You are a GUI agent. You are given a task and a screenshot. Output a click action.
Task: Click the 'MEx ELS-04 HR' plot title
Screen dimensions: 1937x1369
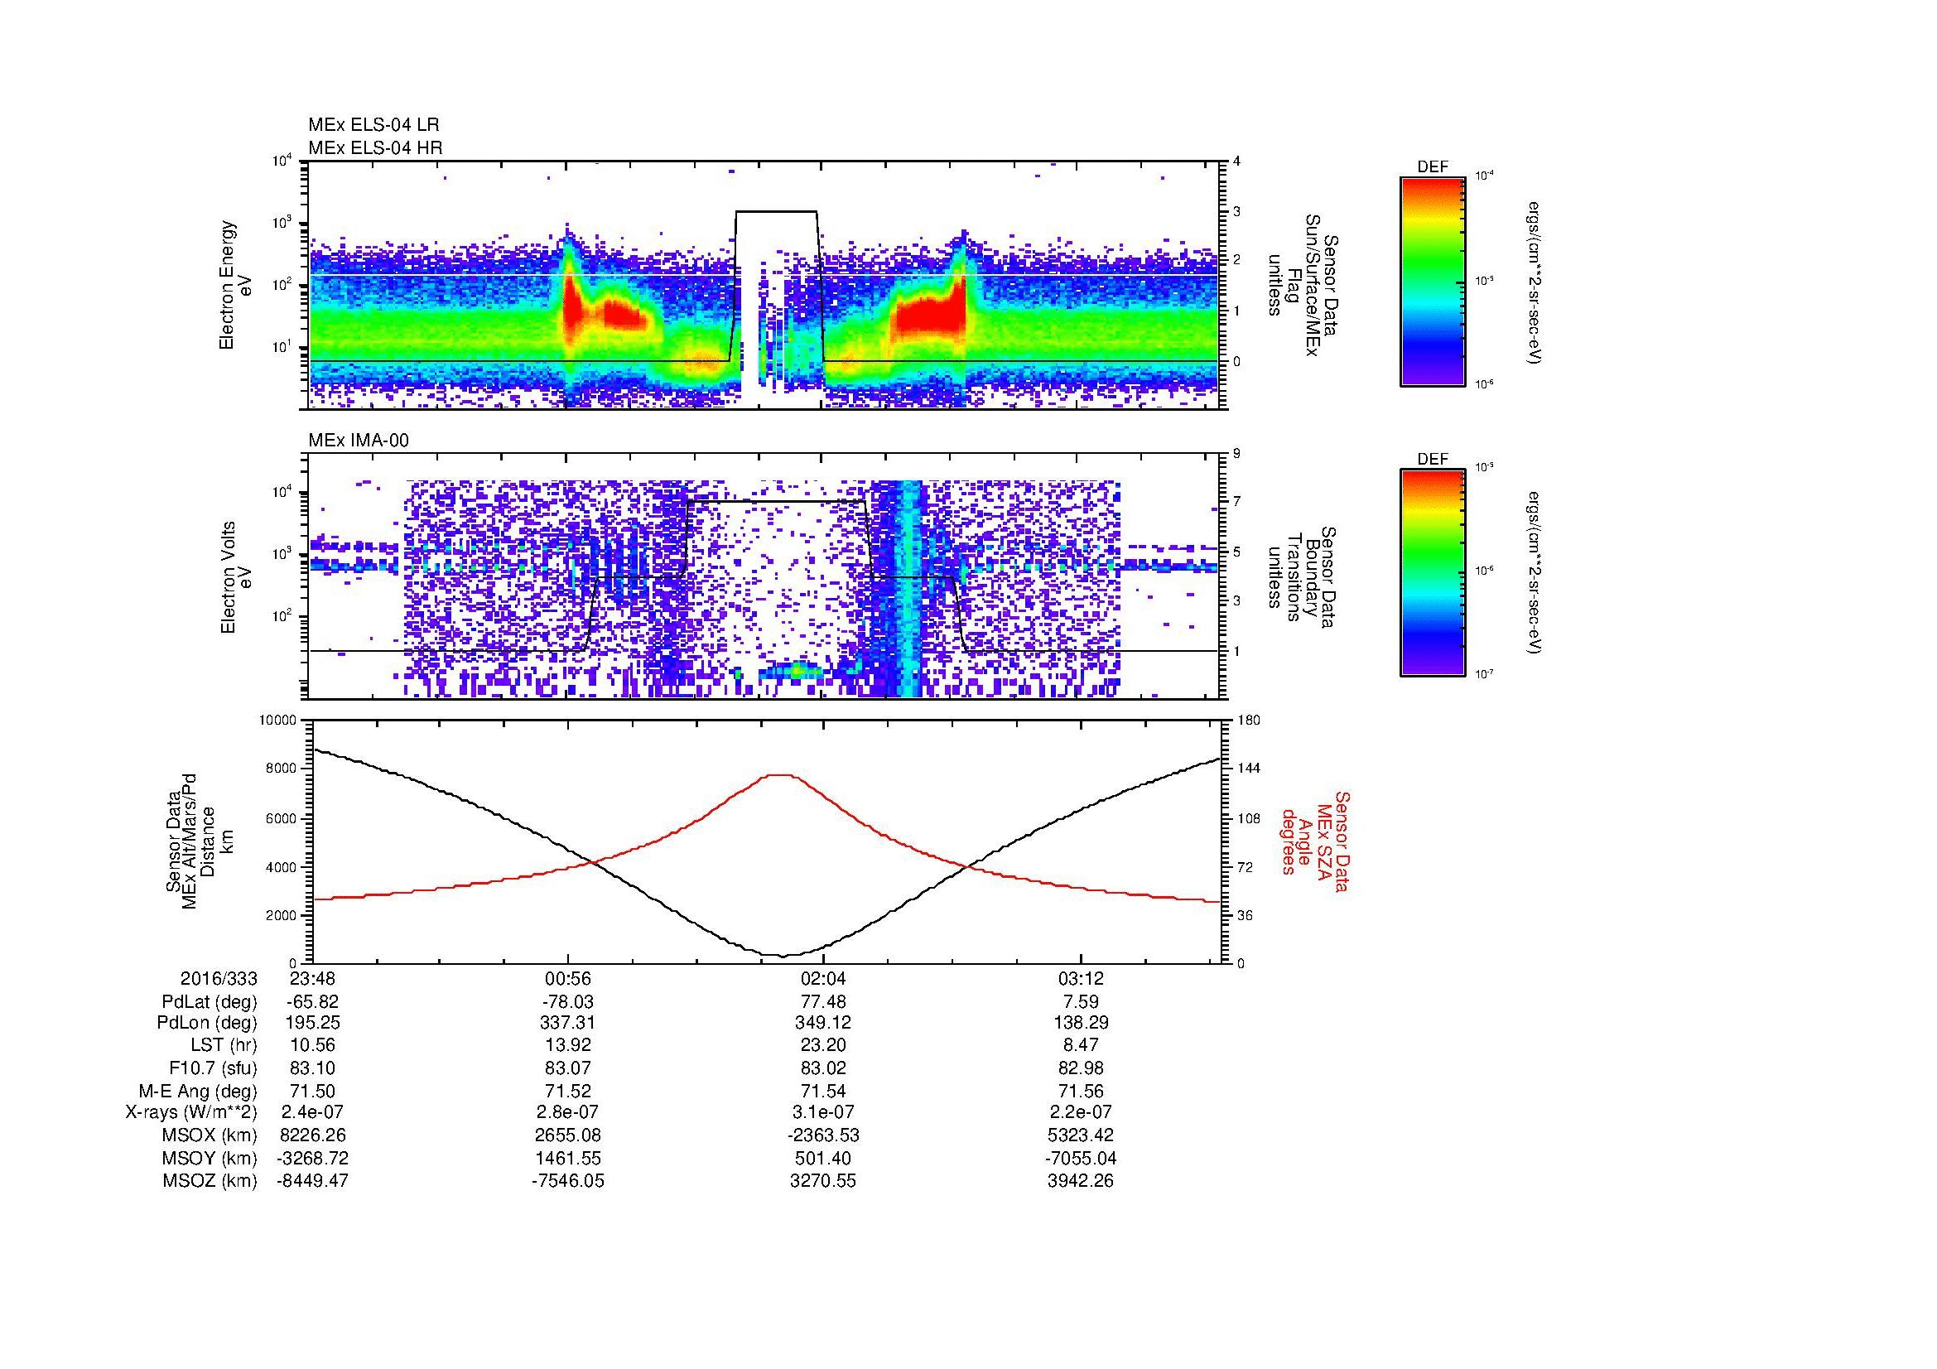tap(375, 147)
